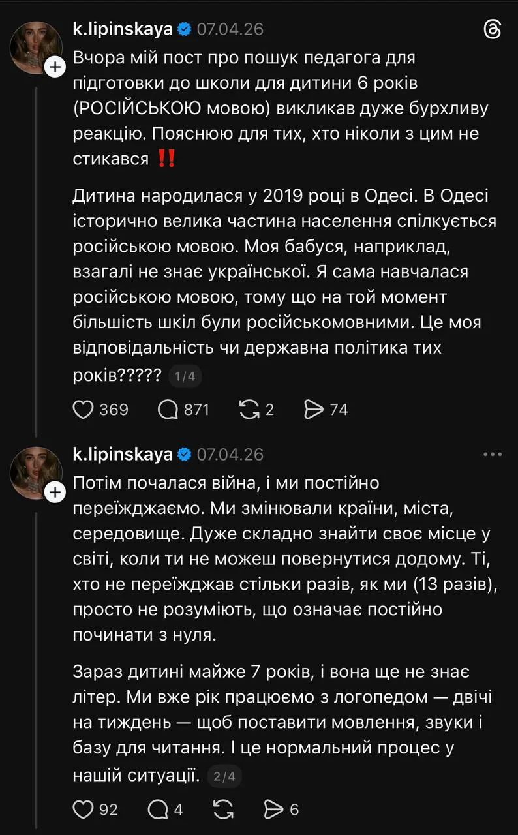Image resolution: width=518 pixels, height=835 pixels.
Task: Follow k.lipinskaya via plus on first avatar
Action: click(x=55, y=67)
